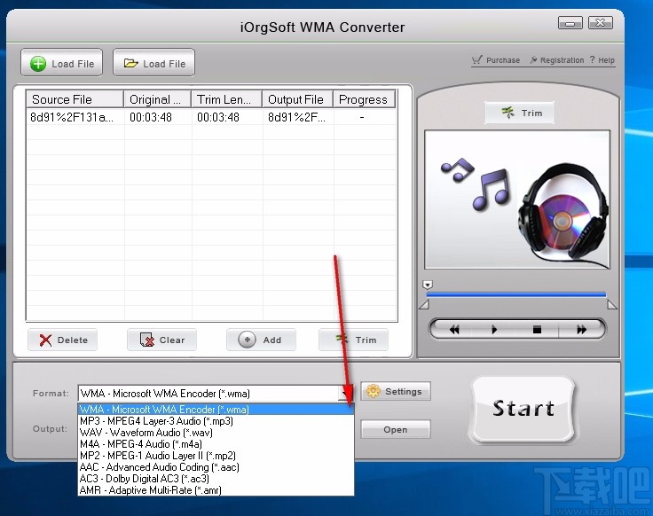Screen dimensions: 653x516
Task: Click the blue playback seek bar
Action: (x=516, y=294)
